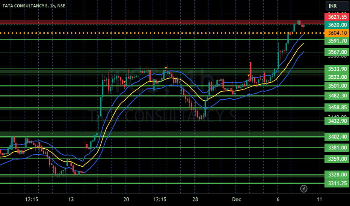Viewport: 350px width, 206px height.
Task: Click the 3567.00 level price label
Action: pos(337,52)
